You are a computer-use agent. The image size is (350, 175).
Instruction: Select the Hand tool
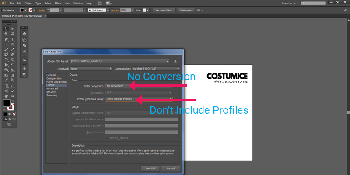click(6, 96)
